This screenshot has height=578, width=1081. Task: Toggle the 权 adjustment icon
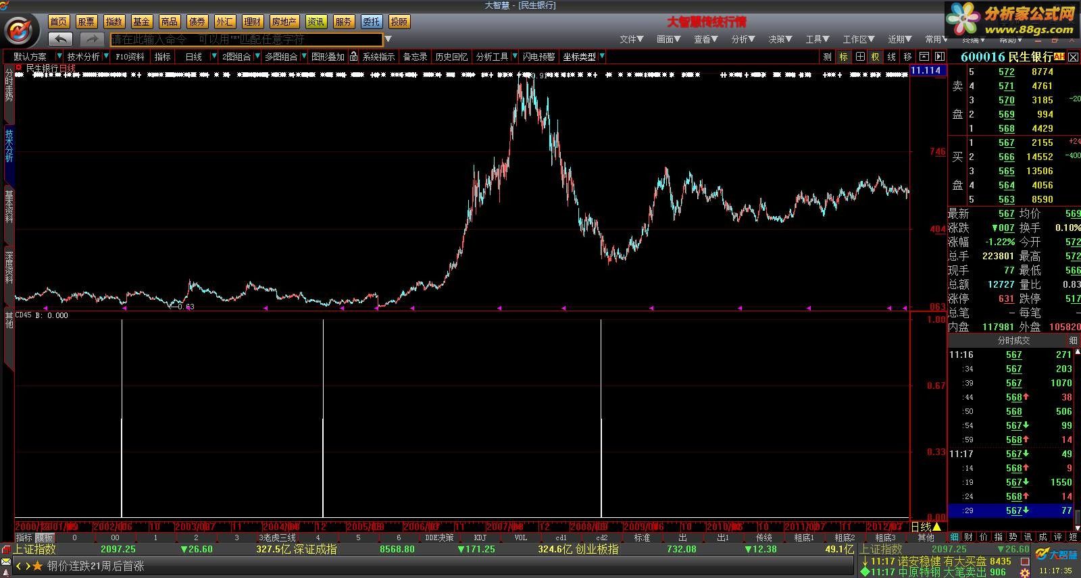coord(876,57)
